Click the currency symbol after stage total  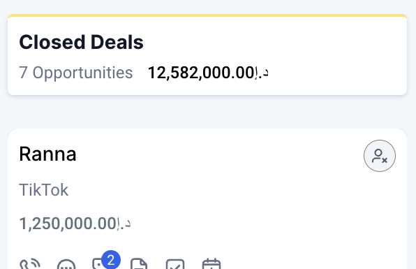pos(262,73)
